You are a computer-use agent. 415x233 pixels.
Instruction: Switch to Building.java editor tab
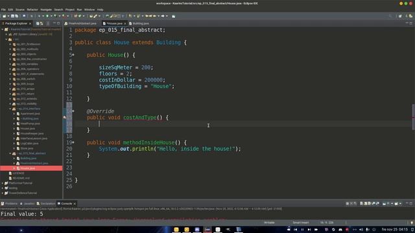point(139,23)
